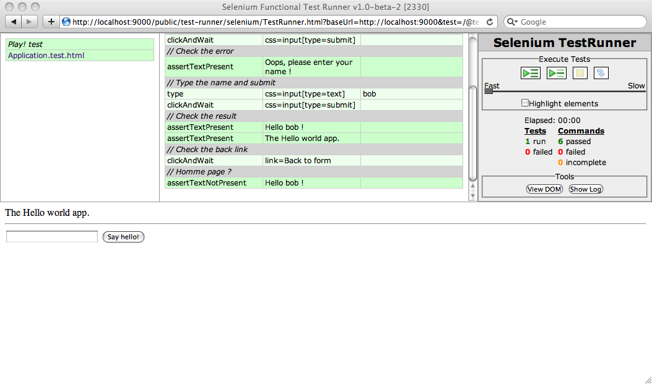Viewport: 652px width, 384px height.
Task: Reload the page using refresh icon
Action: click(x=490, y=22)
